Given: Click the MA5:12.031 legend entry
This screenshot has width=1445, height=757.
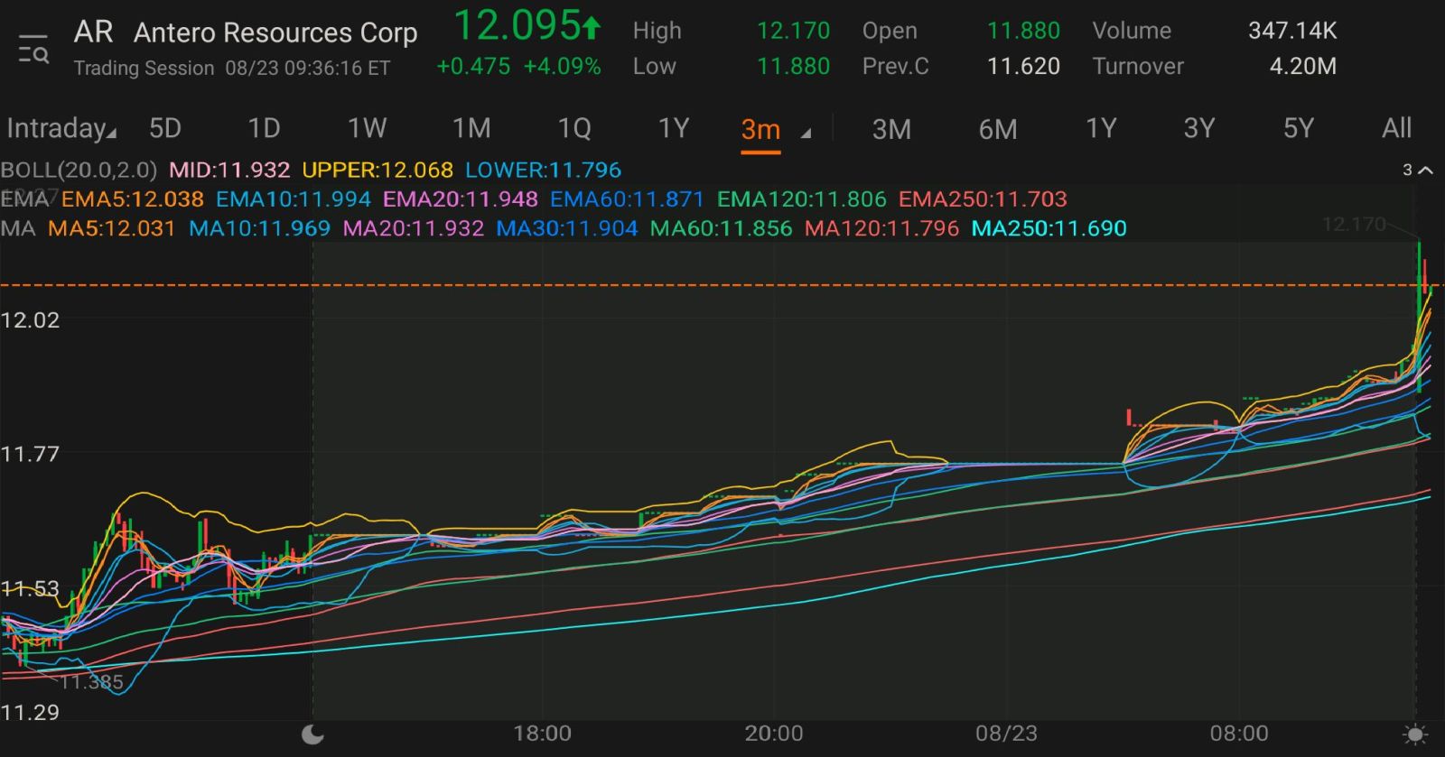Looking at the screenshot, I should 112,228.
